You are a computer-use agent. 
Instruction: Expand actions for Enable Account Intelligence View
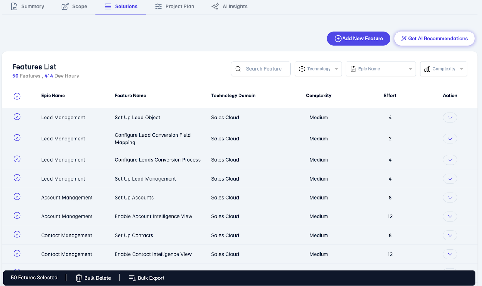[x=450, y=216]
